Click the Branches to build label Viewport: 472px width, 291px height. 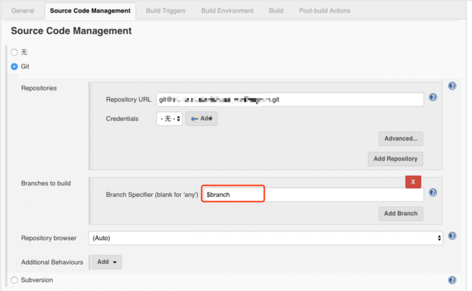click(46, 183)
